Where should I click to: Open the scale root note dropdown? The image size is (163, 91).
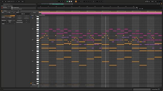point(7,24)
